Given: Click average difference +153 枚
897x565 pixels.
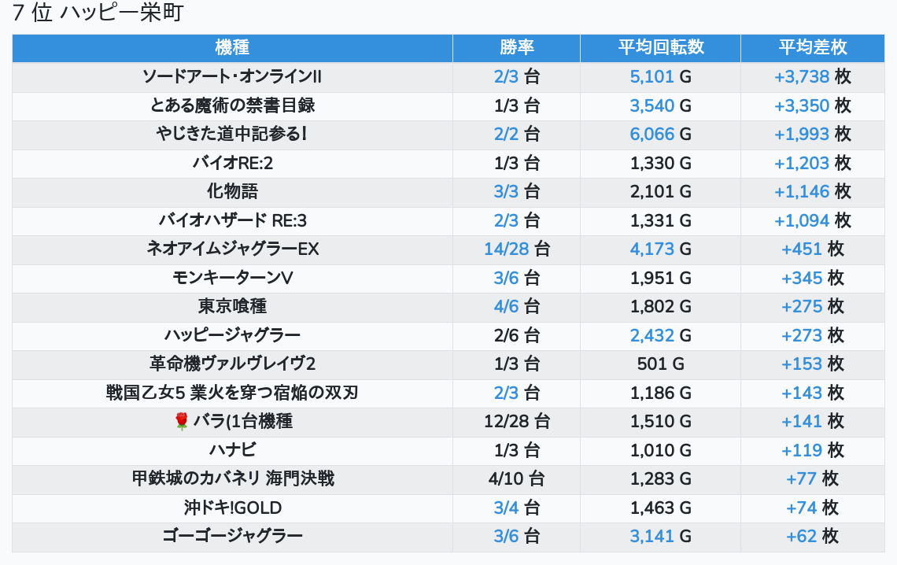Looking at the screenshot, I should click(x=812, y=364).
